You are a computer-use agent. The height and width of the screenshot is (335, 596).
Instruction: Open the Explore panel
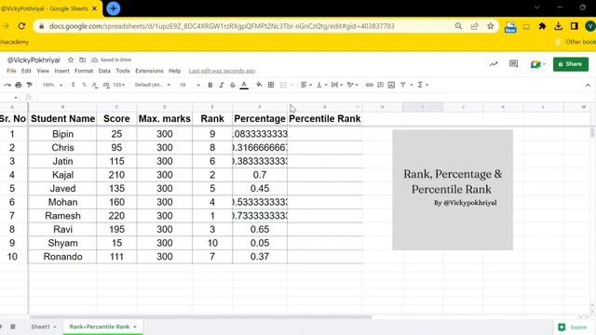click(x=573, y=327)
